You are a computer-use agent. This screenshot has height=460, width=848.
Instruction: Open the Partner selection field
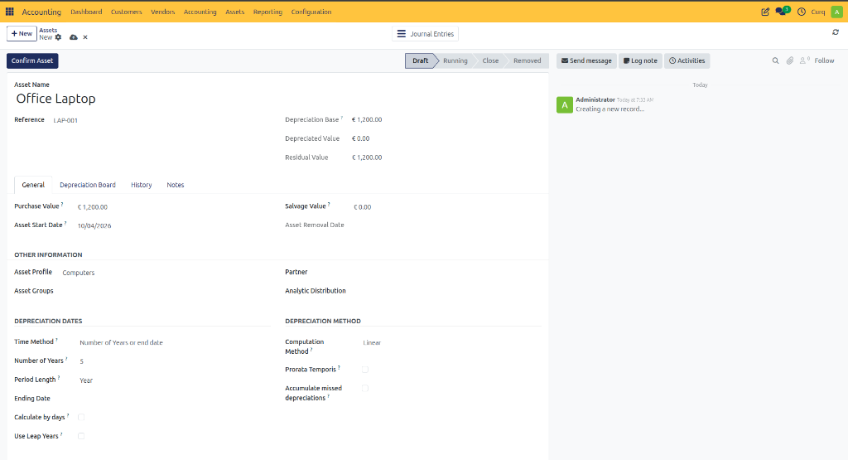[x=446, y=272]
